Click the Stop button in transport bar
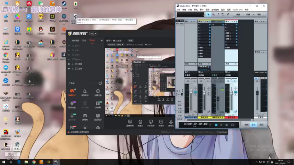Viewport: 294px width, 165px height. point(216,125)
